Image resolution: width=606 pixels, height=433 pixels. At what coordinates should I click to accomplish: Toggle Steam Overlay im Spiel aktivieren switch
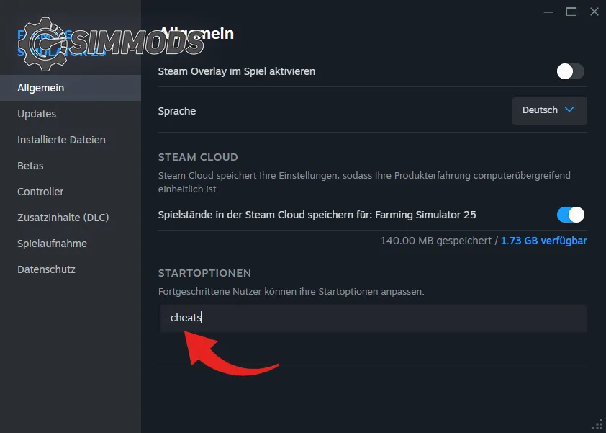pos(570,71)
